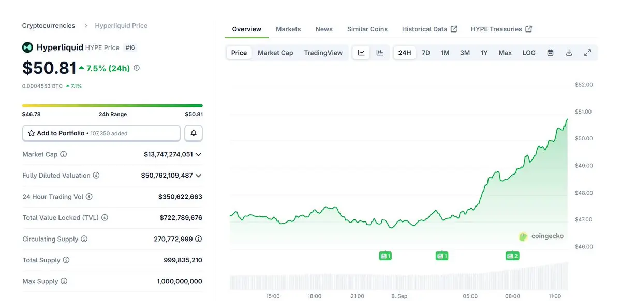Click info icon beside 270,772,999 value
The width and height of the screenshot is (621, 301).
point(199,239)
